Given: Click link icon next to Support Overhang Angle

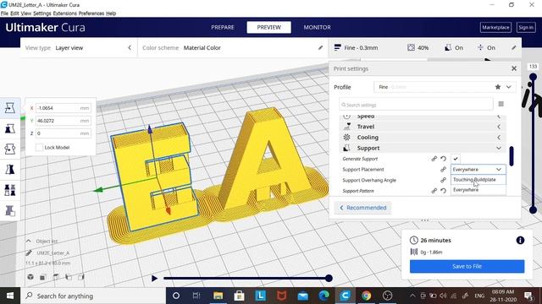Looking at the screenshot, I should pyautogui.click(x=443, y=180).
